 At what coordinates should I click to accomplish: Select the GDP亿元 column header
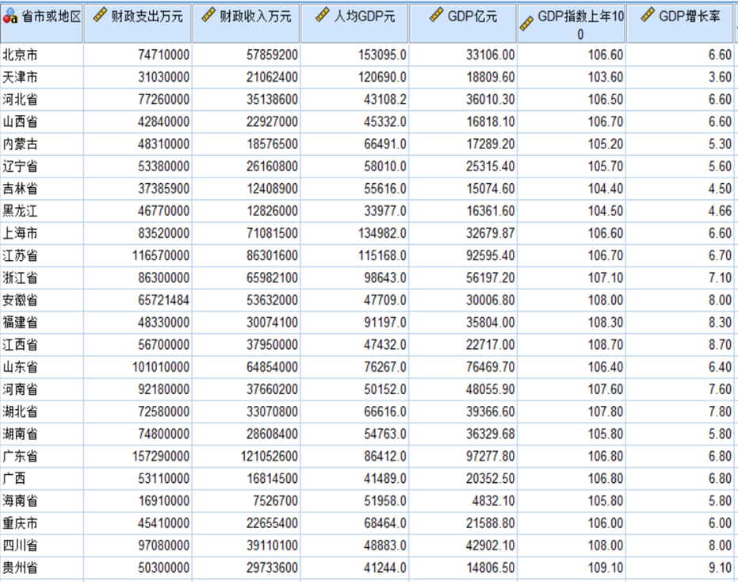click(x=463, y=24)
